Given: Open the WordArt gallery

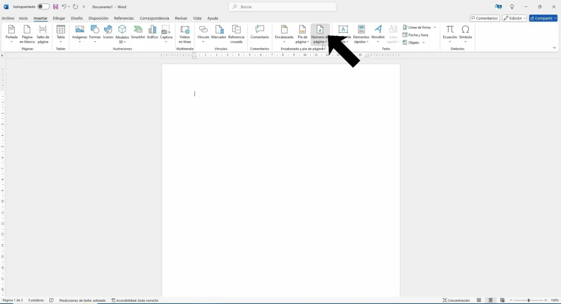Looking at the screenshot, I should point(378,34).
